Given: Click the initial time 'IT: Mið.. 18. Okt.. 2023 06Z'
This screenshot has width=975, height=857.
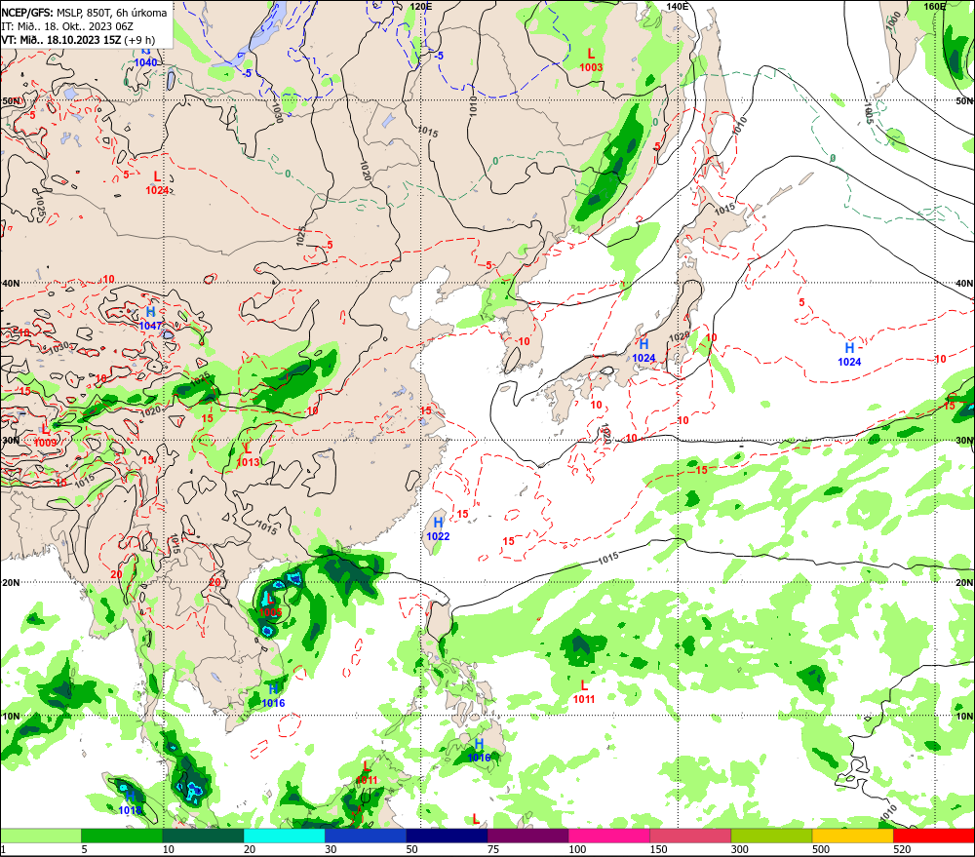Looking at the screenshot, I should click(x=67, y=26).
